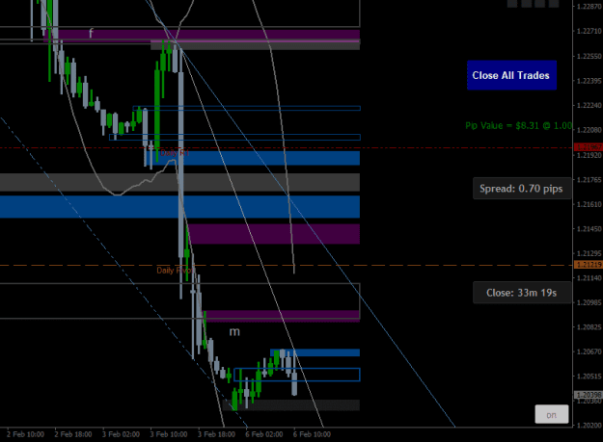Click the Close: 33m 19s candle timer
The image size is (603, 442).
(521, 293)
